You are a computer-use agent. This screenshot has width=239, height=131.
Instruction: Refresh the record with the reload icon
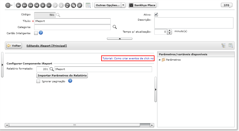tap(67, 5)
